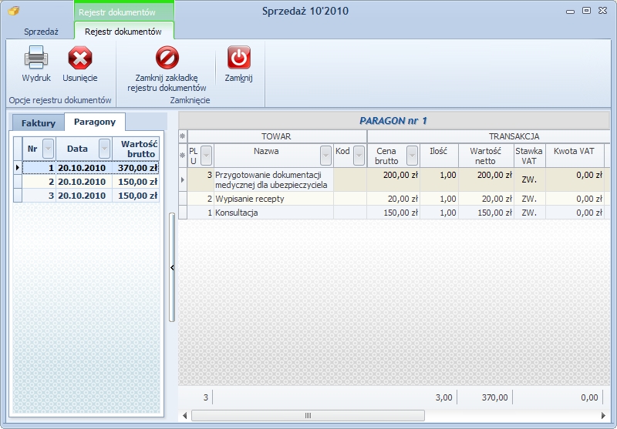This screenshot has width=617, height=429.
Task: Open the Data column filter dropdown
Action: coord(104,149)
